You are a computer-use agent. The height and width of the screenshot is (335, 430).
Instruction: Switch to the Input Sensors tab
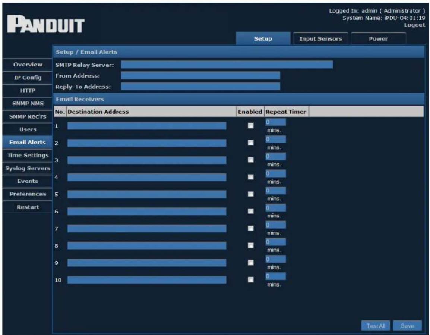click(x=320, y=39)
